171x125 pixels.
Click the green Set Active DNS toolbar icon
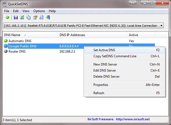7,17
